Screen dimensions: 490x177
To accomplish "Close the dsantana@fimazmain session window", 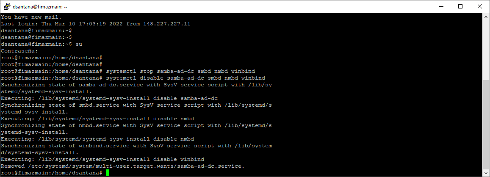I will 479,6.
